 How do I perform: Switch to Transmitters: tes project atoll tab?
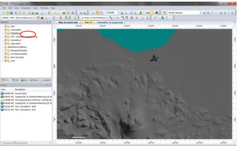(x=110, y=22)
